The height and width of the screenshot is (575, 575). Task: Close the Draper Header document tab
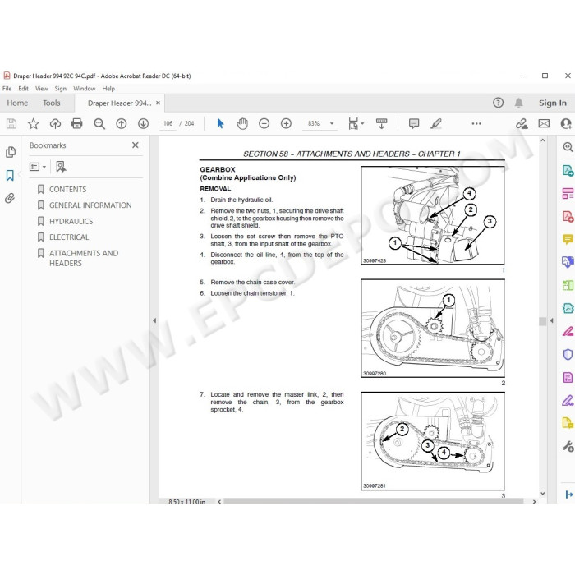(158, 103)
